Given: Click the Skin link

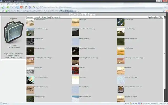Looking at the screenshot, I should coord(161,17).
